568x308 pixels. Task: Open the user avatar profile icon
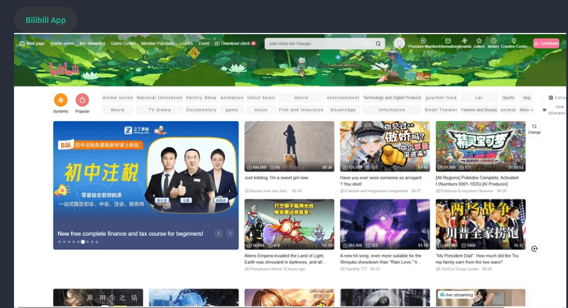(399, 44)
